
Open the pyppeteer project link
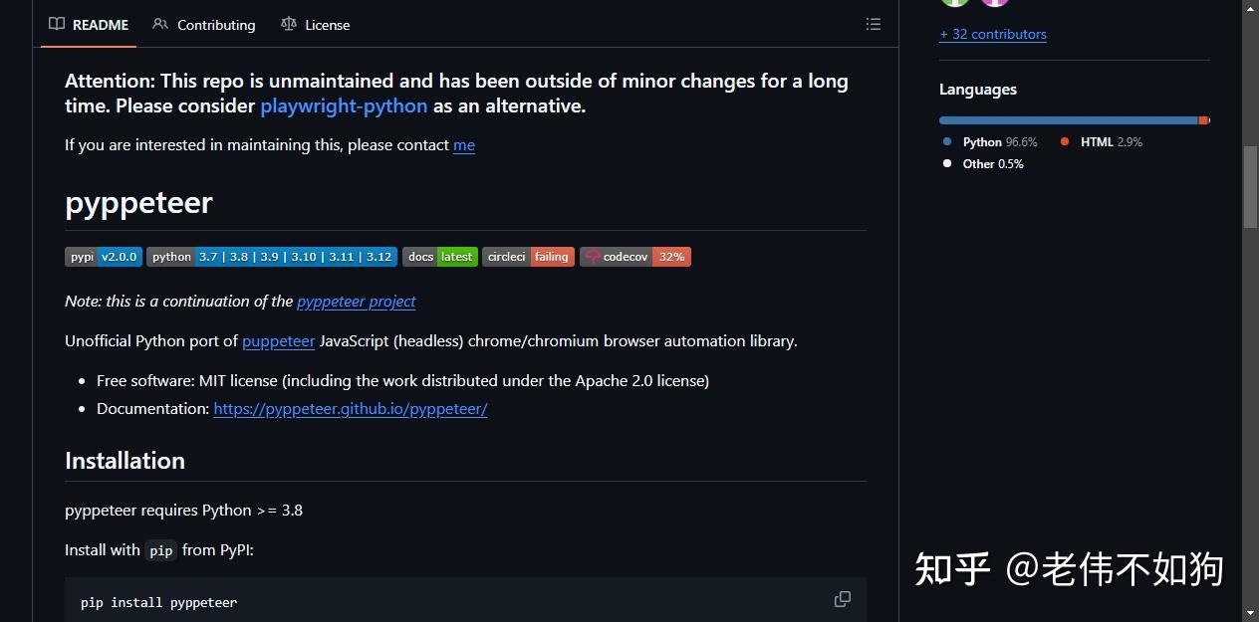pyautogui.click(x=357, y=301)
